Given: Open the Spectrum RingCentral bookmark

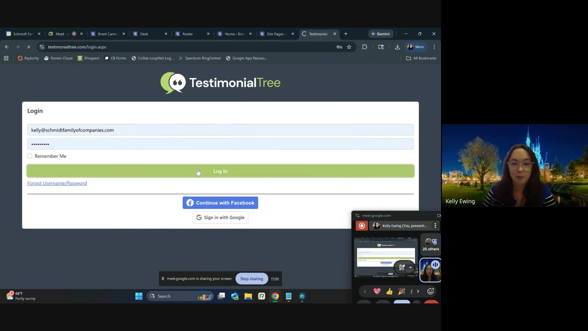Looking at the screenshot, I should pos(199,58).
